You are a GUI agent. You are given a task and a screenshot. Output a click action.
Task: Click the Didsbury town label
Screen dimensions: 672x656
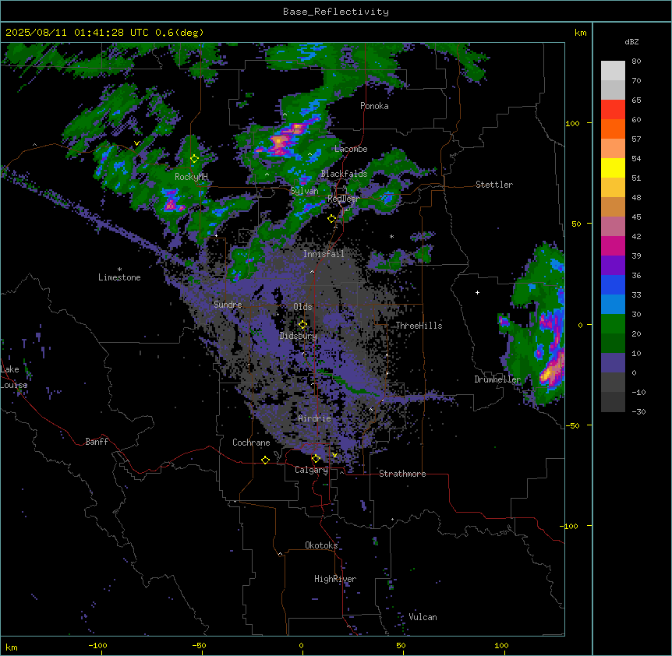(x=299, y=336)
